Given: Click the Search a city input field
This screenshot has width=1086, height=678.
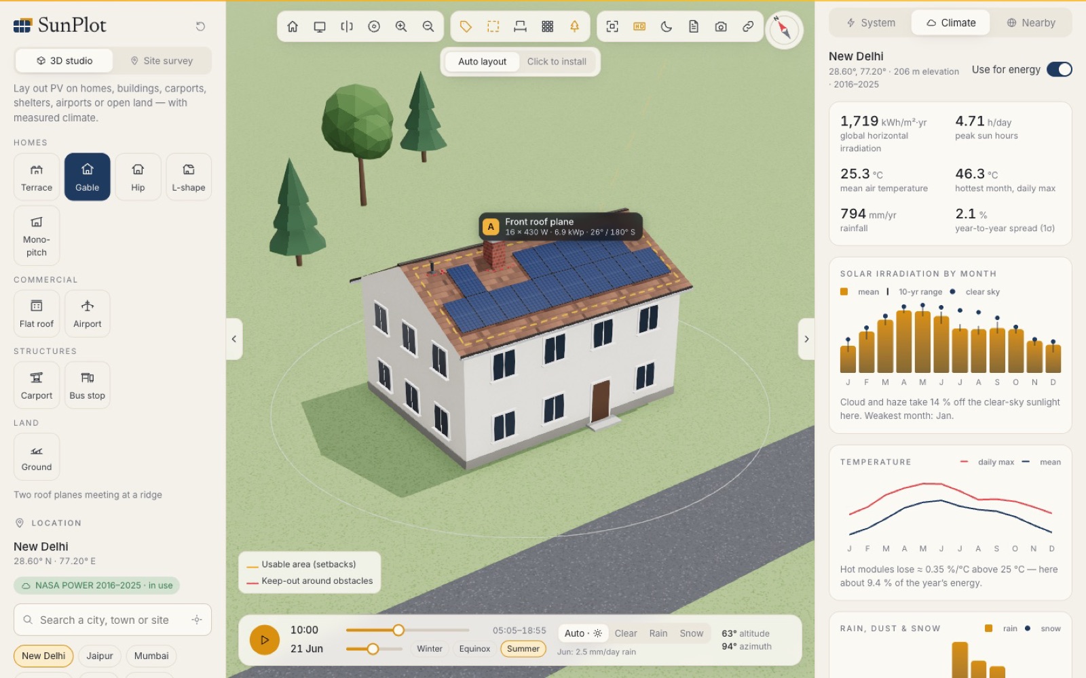Looking at the screenshot, I should pyautogui.click(x=113, y=620).
